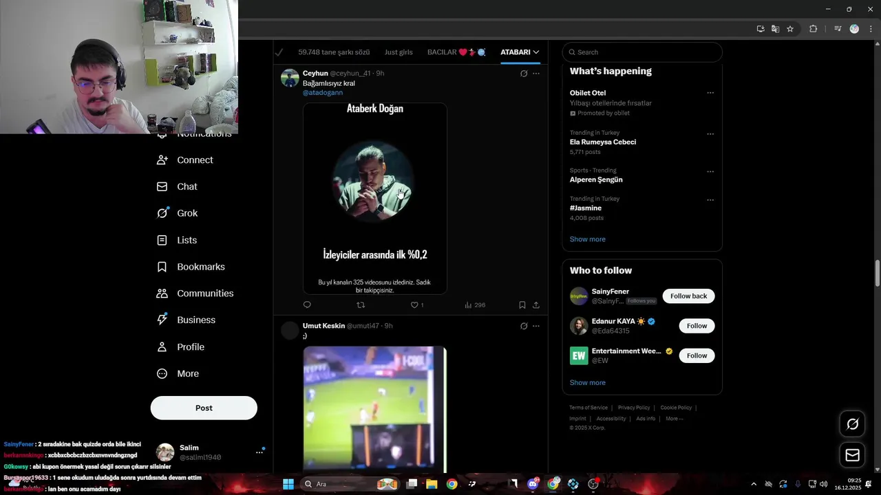This screenshot has width=881, height=495.
Task: Open Cookie Policy link
Action: (676, 408)
